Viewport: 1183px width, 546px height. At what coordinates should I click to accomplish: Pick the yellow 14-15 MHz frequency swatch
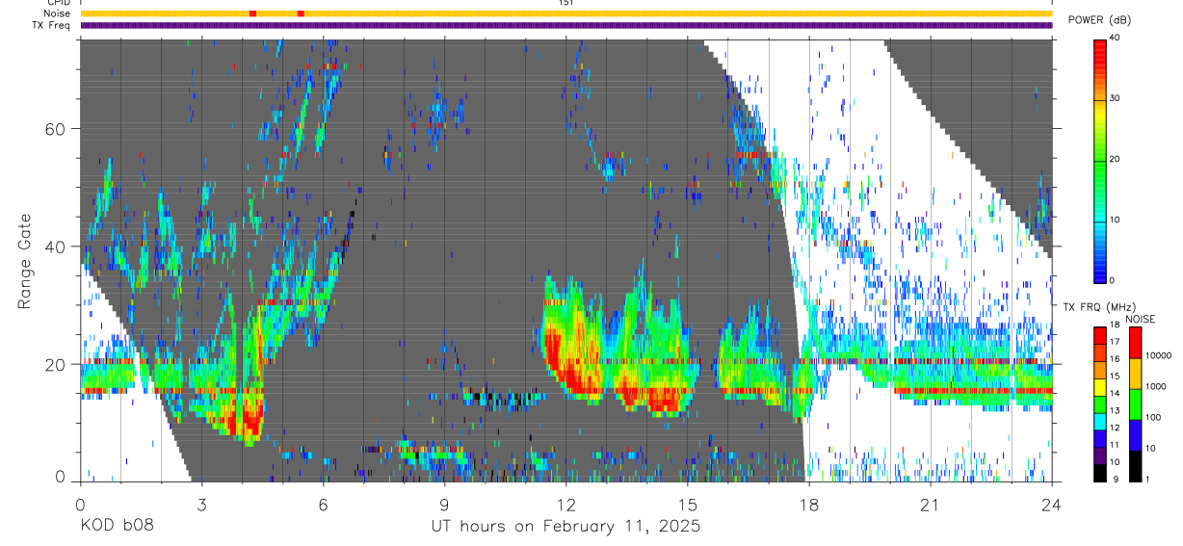1101,386
